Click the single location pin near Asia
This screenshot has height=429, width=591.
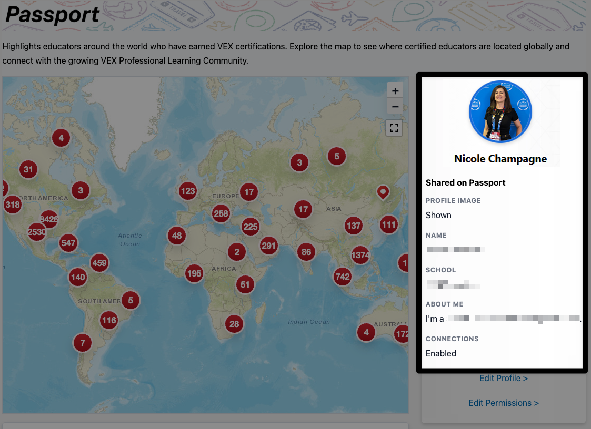(x=383, y=192)
